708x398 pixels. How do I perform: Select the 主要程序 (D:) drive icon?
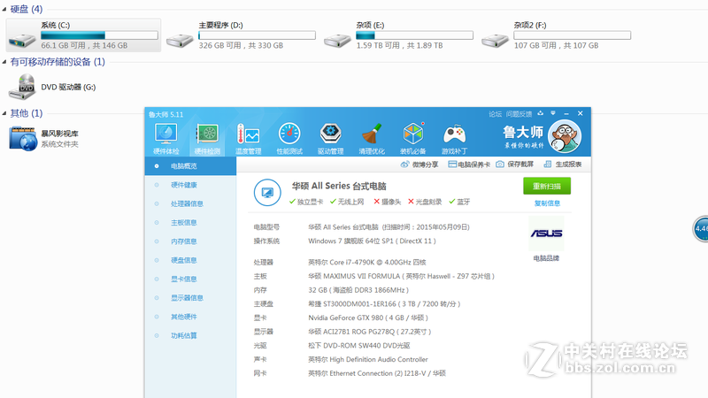click(180, 40)
